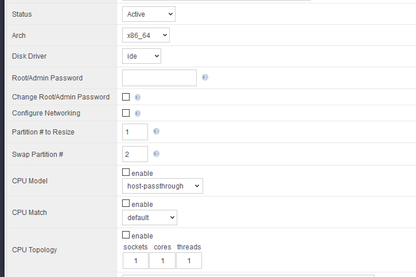Image resolution: width=416 pixels, height=277 pixels.
Task: Focus the Partition # to Resize field
Action: (135, 132)
